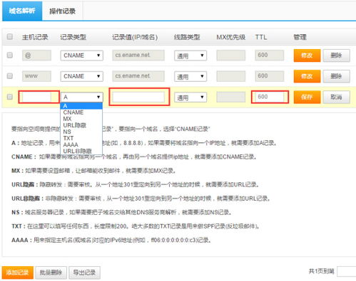Click 修改 button for the @ record
This screenshot has height=281, width=356.
(307, 55)
